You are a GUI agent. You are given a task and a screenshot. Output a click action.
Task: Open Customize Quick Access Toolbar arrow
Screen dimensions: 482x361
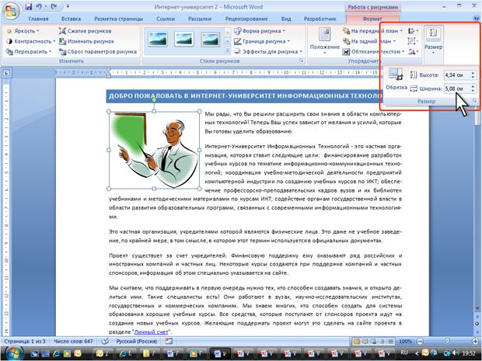coord(68,7)
